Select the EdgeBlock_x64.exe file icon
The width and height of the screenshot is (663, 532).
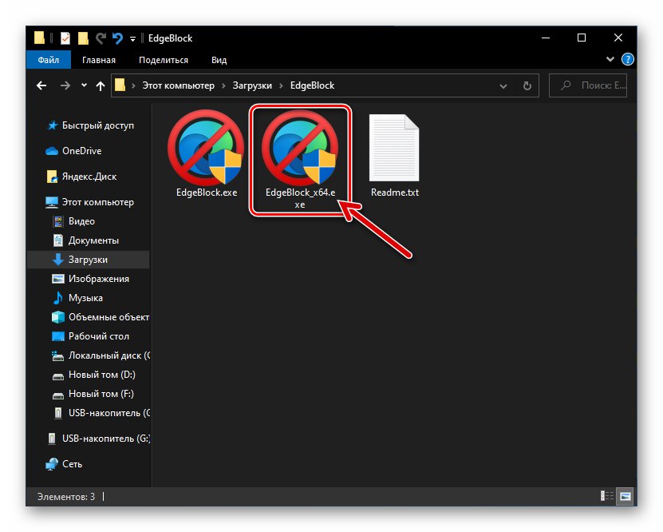point(300,148)
